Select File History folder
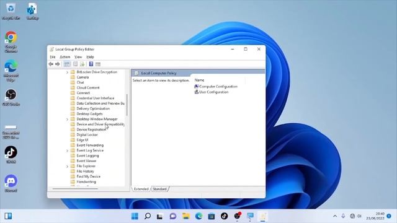Screen dimensions: 397x223 83,172
